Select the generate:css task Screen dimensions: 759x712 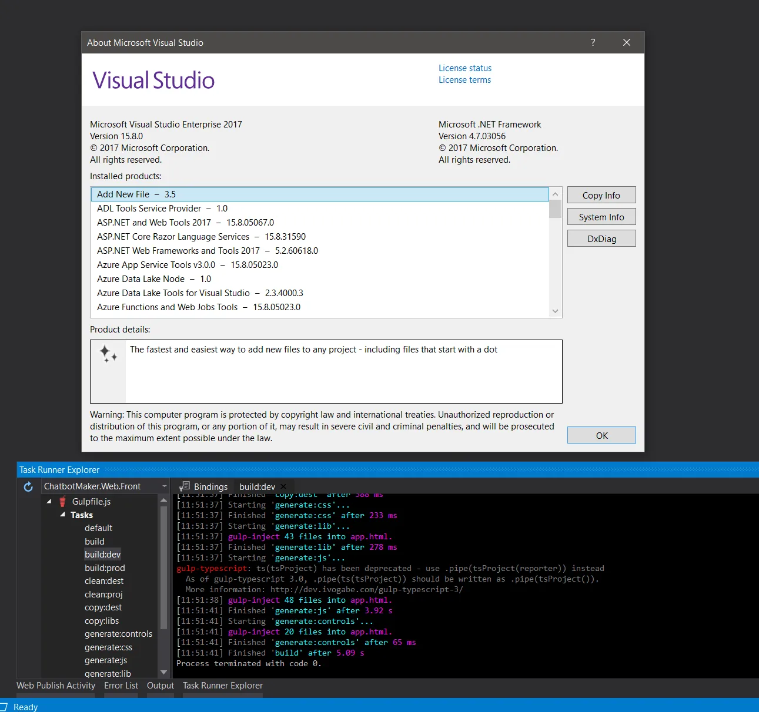pos(108,647)
